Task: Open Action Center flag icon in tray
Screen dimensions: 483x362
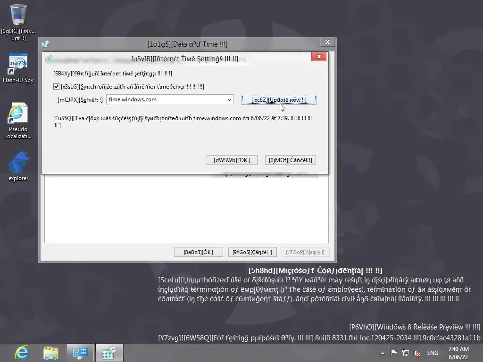Action: [394, 353]
